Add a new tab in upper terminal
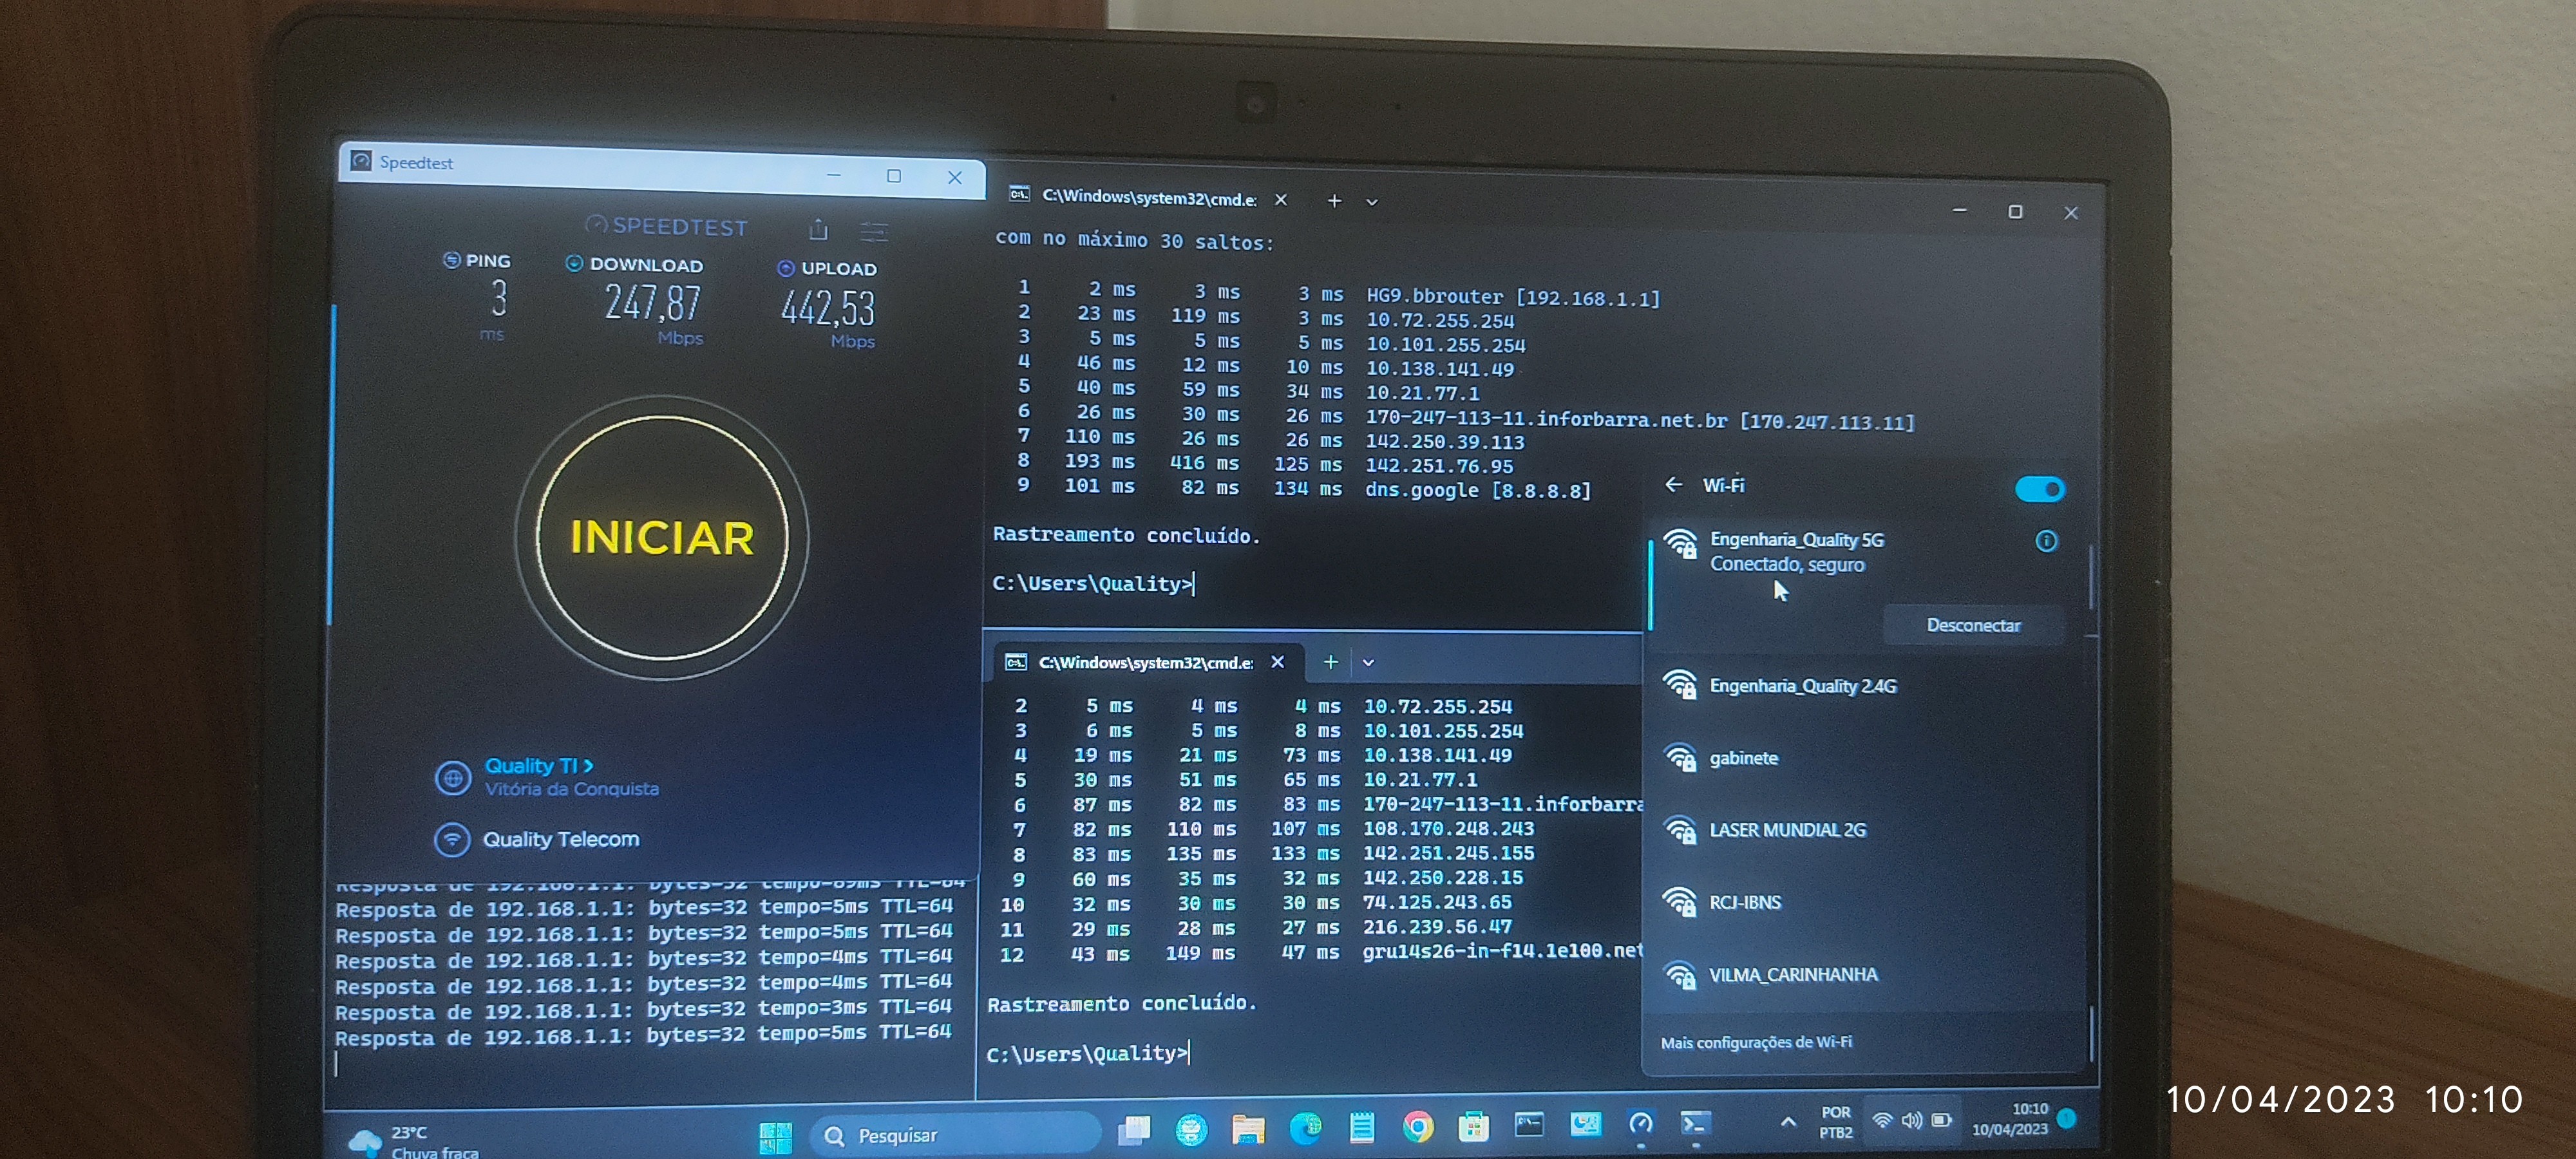 1334,201
